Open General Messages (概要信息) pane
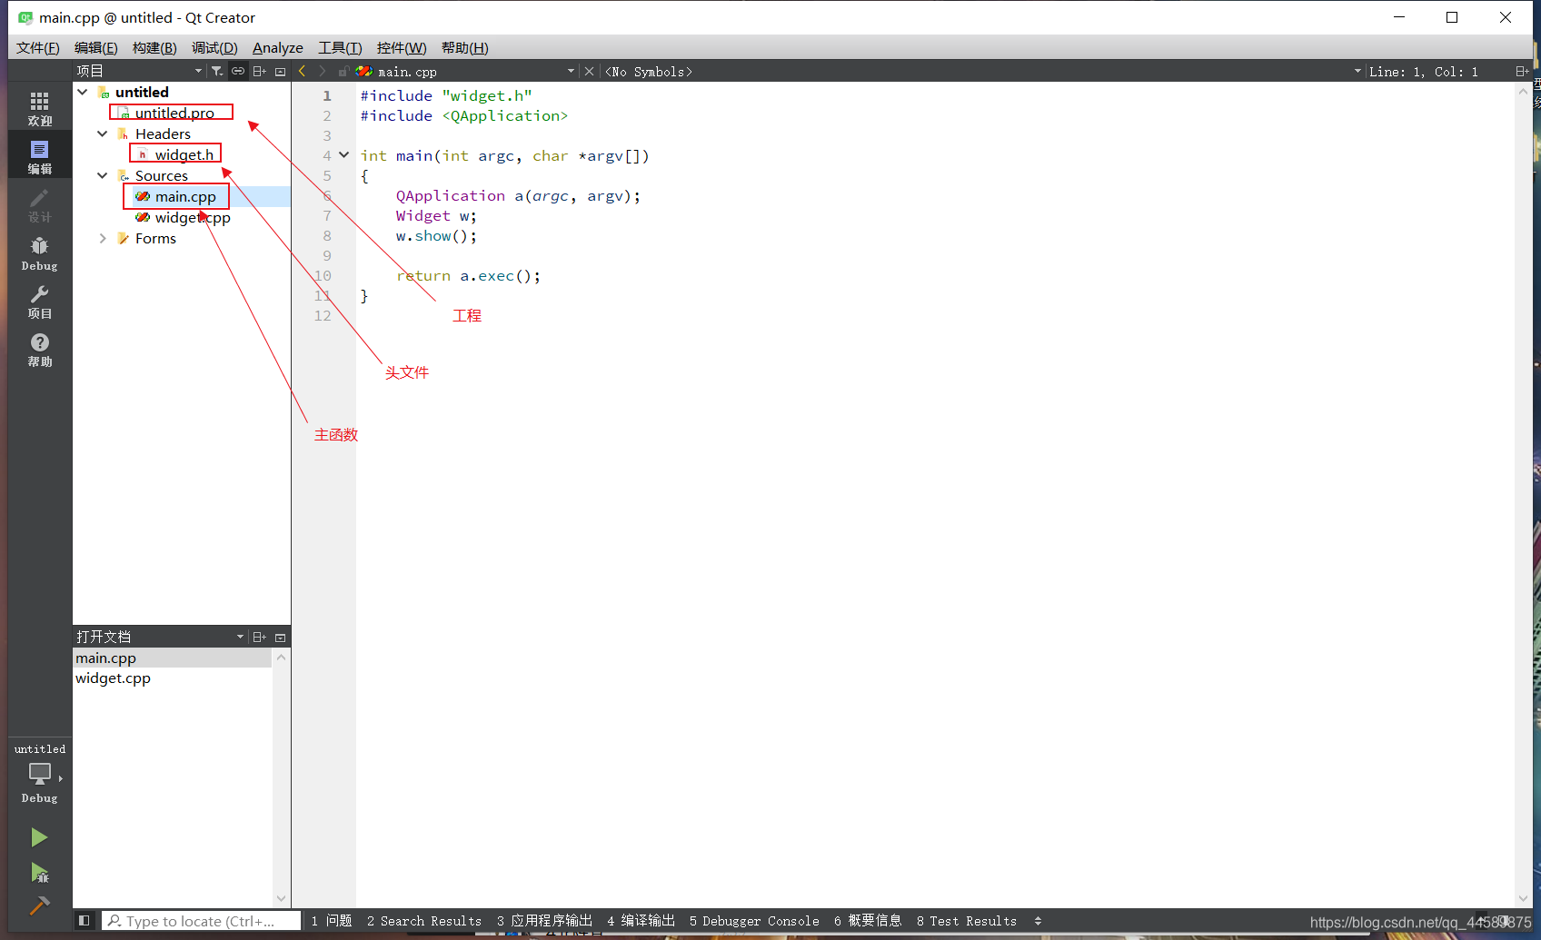This screenshot has height=940, width=1541. tap(868, 920)
